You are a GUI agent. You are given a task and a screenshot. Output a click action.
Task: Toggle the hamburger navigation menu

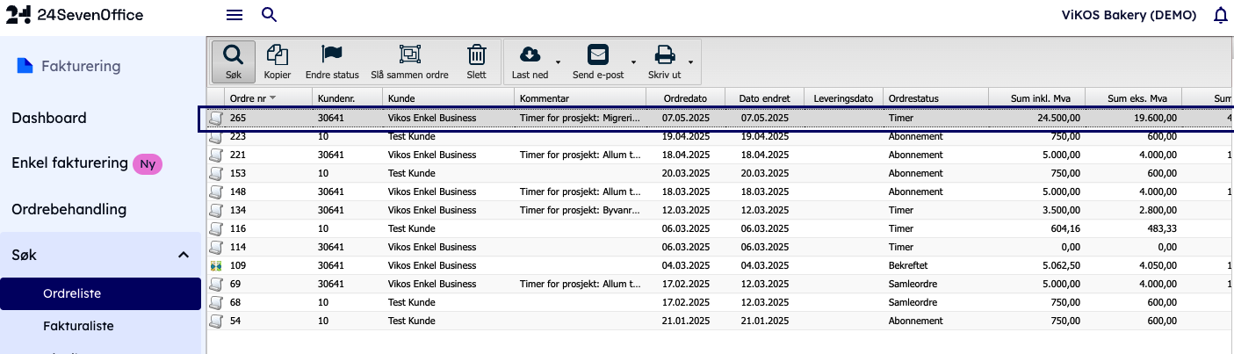point(235,15)
